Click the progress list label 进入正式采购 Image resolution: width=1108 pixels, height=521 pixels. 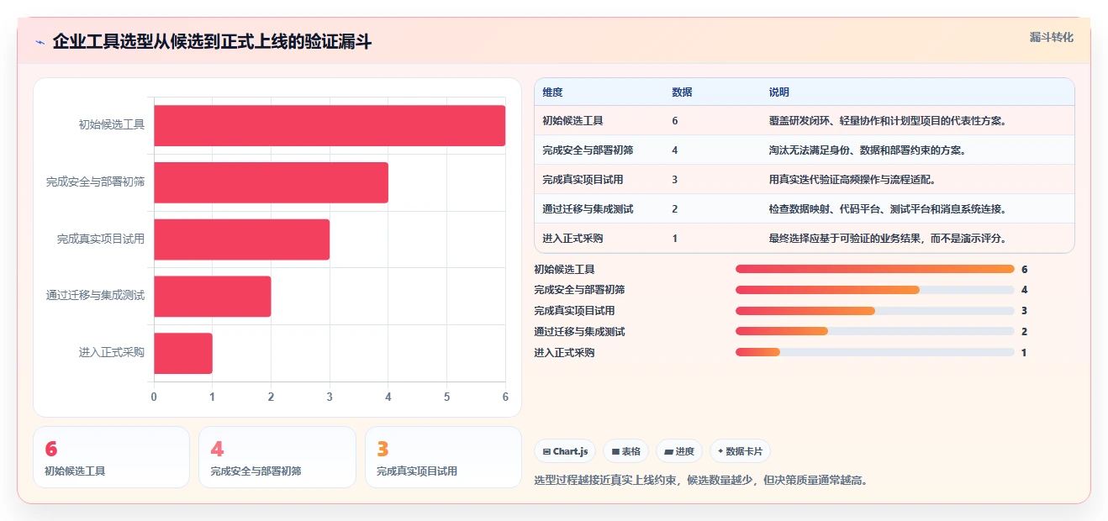[564, 353]
